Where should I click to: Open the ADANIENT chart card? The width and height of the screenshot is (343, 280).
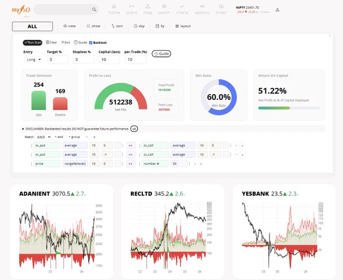62,232
